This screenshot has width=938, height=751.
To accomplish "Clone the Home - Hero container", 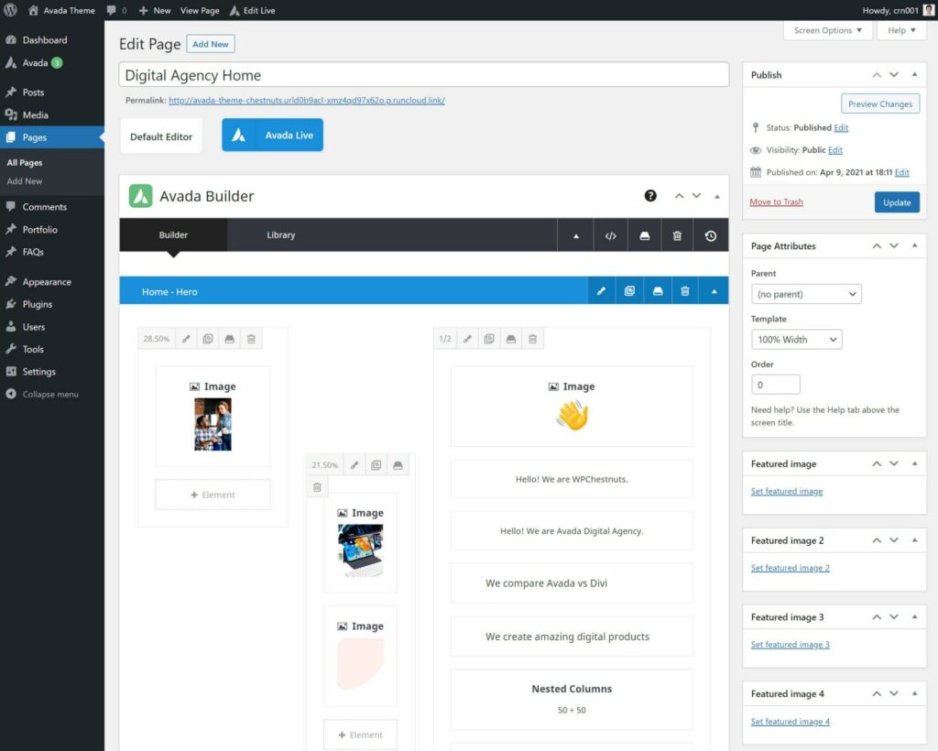I will 629,291.
